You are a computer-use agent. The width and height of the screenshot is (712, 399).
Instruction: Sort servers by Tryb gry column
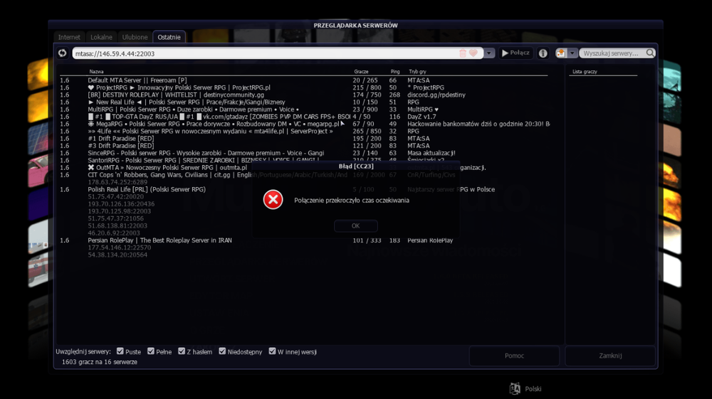click(417, 72)
